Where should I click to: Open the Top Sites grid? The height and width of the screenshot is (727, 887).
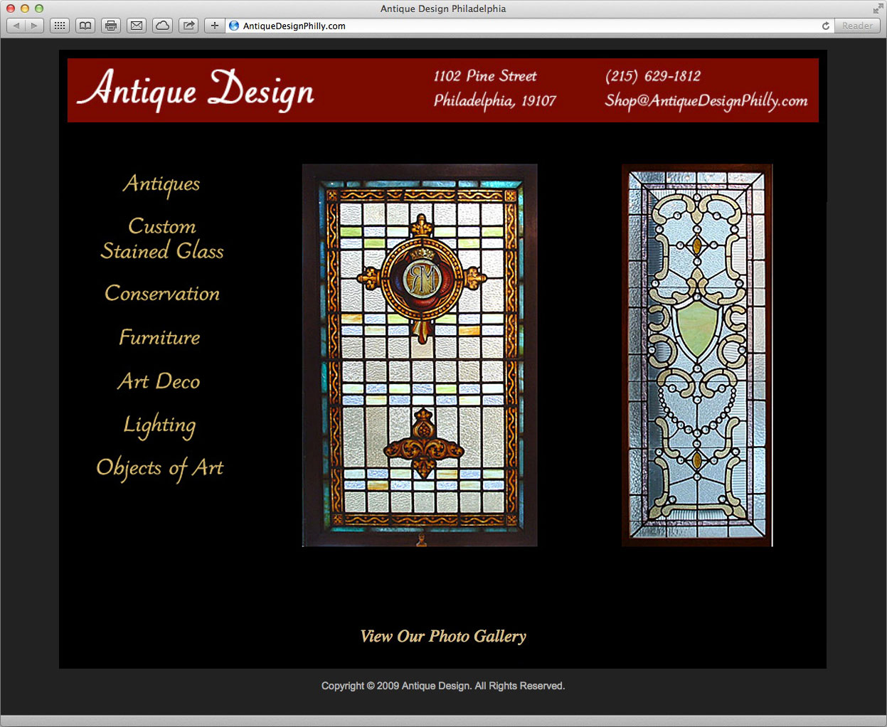[60, 26]
